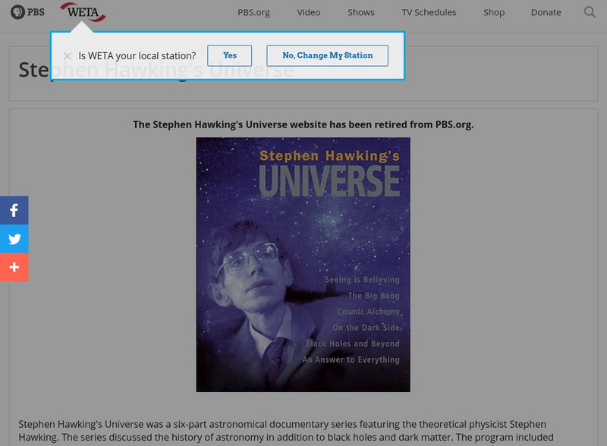Browse the Shows menu
Screen dimensions: 607x446
click(x=360, y=12)
